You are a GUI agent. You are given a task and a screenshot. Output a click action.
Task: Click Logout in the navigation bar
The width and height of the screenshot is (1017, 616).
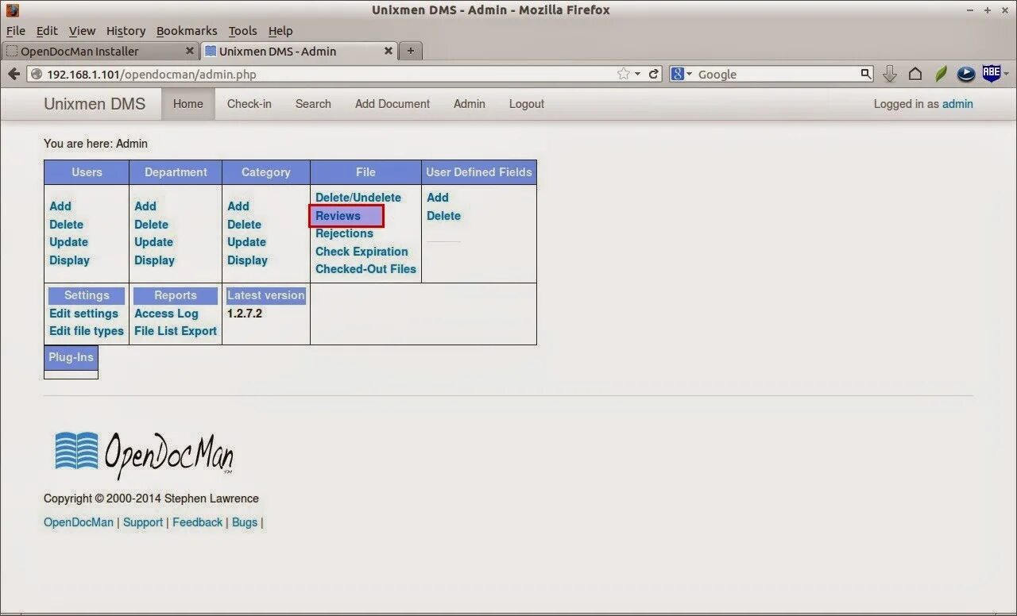coord(527,104)
